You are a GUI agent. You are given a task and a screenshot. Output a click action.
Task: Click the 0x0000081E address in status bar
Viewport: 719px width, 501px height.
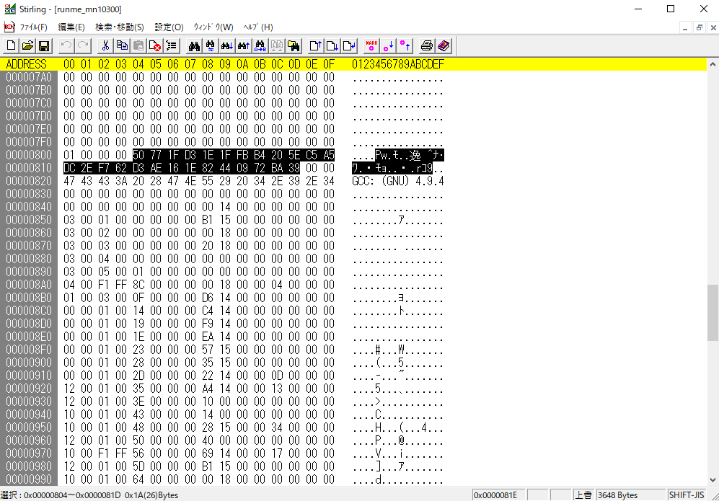498,495
